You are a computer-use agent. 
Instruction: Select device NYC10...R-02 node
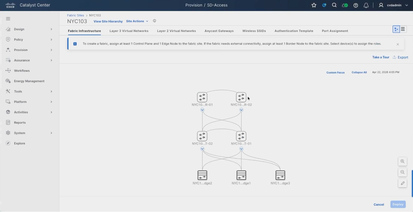click(241, 97)
